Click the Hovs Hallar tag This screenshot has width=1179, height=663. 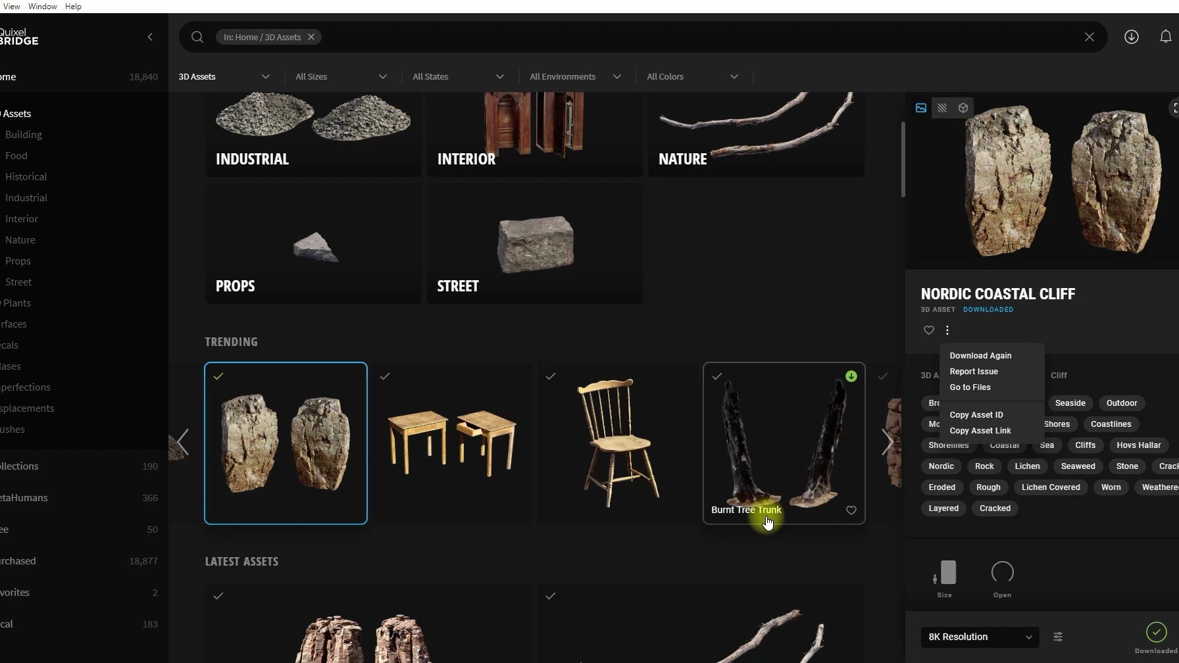point(1138,445)
